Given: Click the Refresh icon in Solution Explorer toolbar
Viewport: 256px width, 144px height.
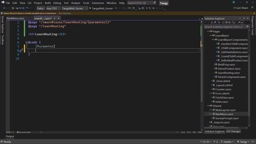Looking at the screenshot, I should tap(223, 22).
